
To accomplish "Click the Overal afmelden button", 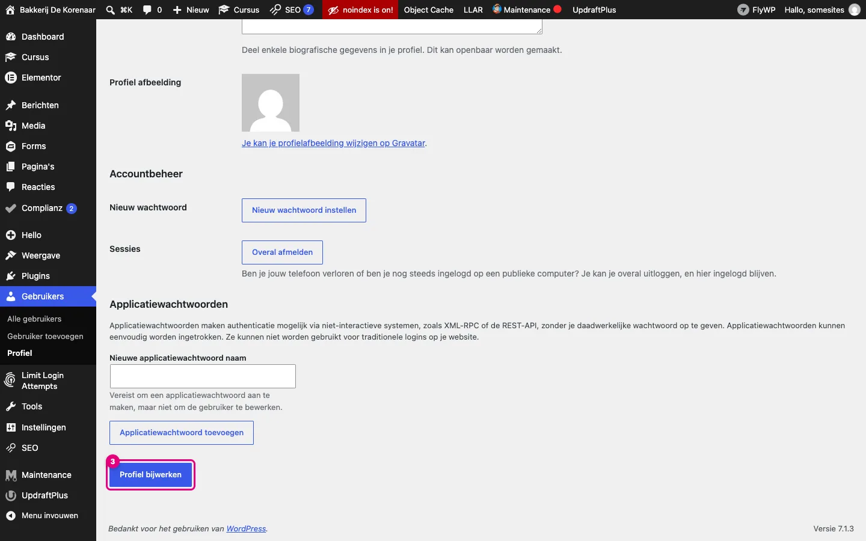I will [282, 252].
